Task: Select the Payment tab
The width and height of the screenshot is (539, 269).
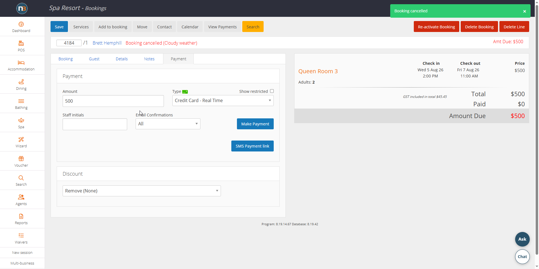Action: (178, 59)
